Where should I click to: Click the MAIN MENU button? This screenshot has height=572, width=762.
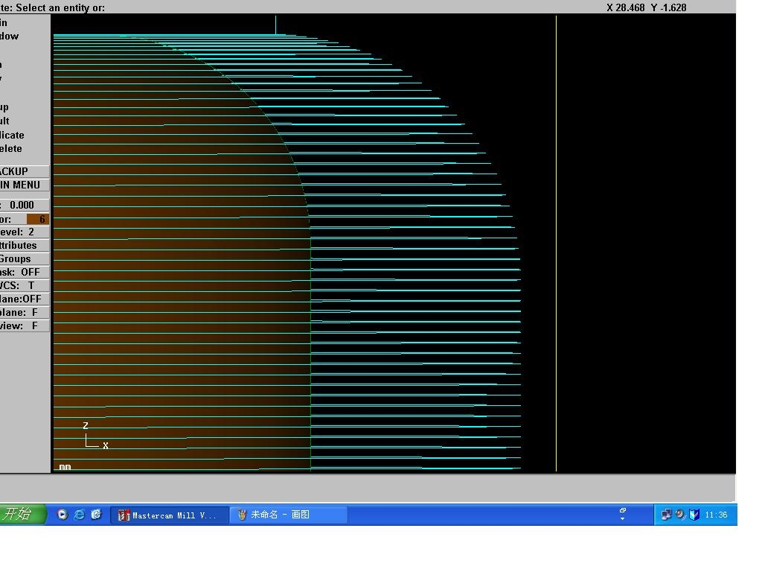pyautogui.click(x=24, y=185)
